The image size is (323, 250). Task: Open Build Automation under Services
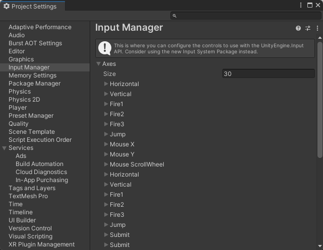[39, 164]
